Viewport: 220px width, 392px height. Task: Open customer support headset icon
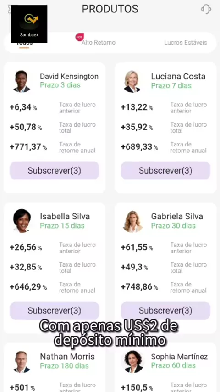[206, 9]
